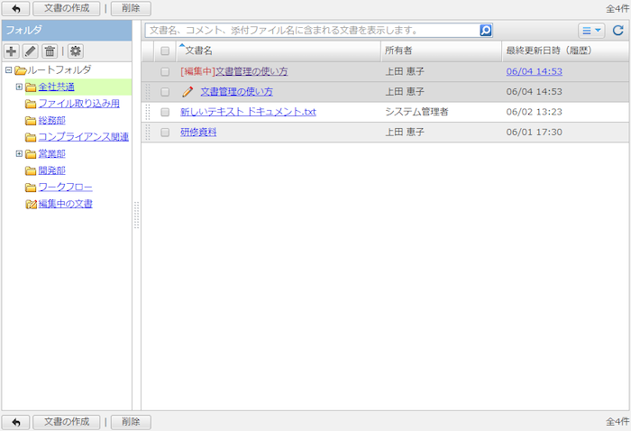Open folder settings gear icon
Image resolution: width=631 pixels, height=431 pixels.
[75, 51]
